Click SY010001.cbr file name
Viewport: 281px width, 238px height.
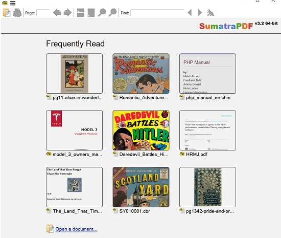click(134, 211)
